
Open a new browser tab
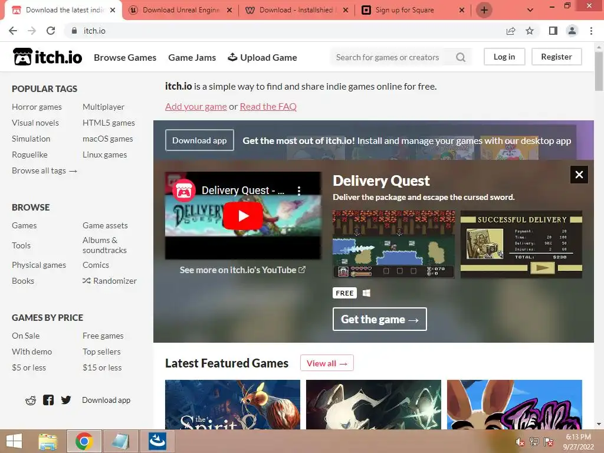click(484, 10)
